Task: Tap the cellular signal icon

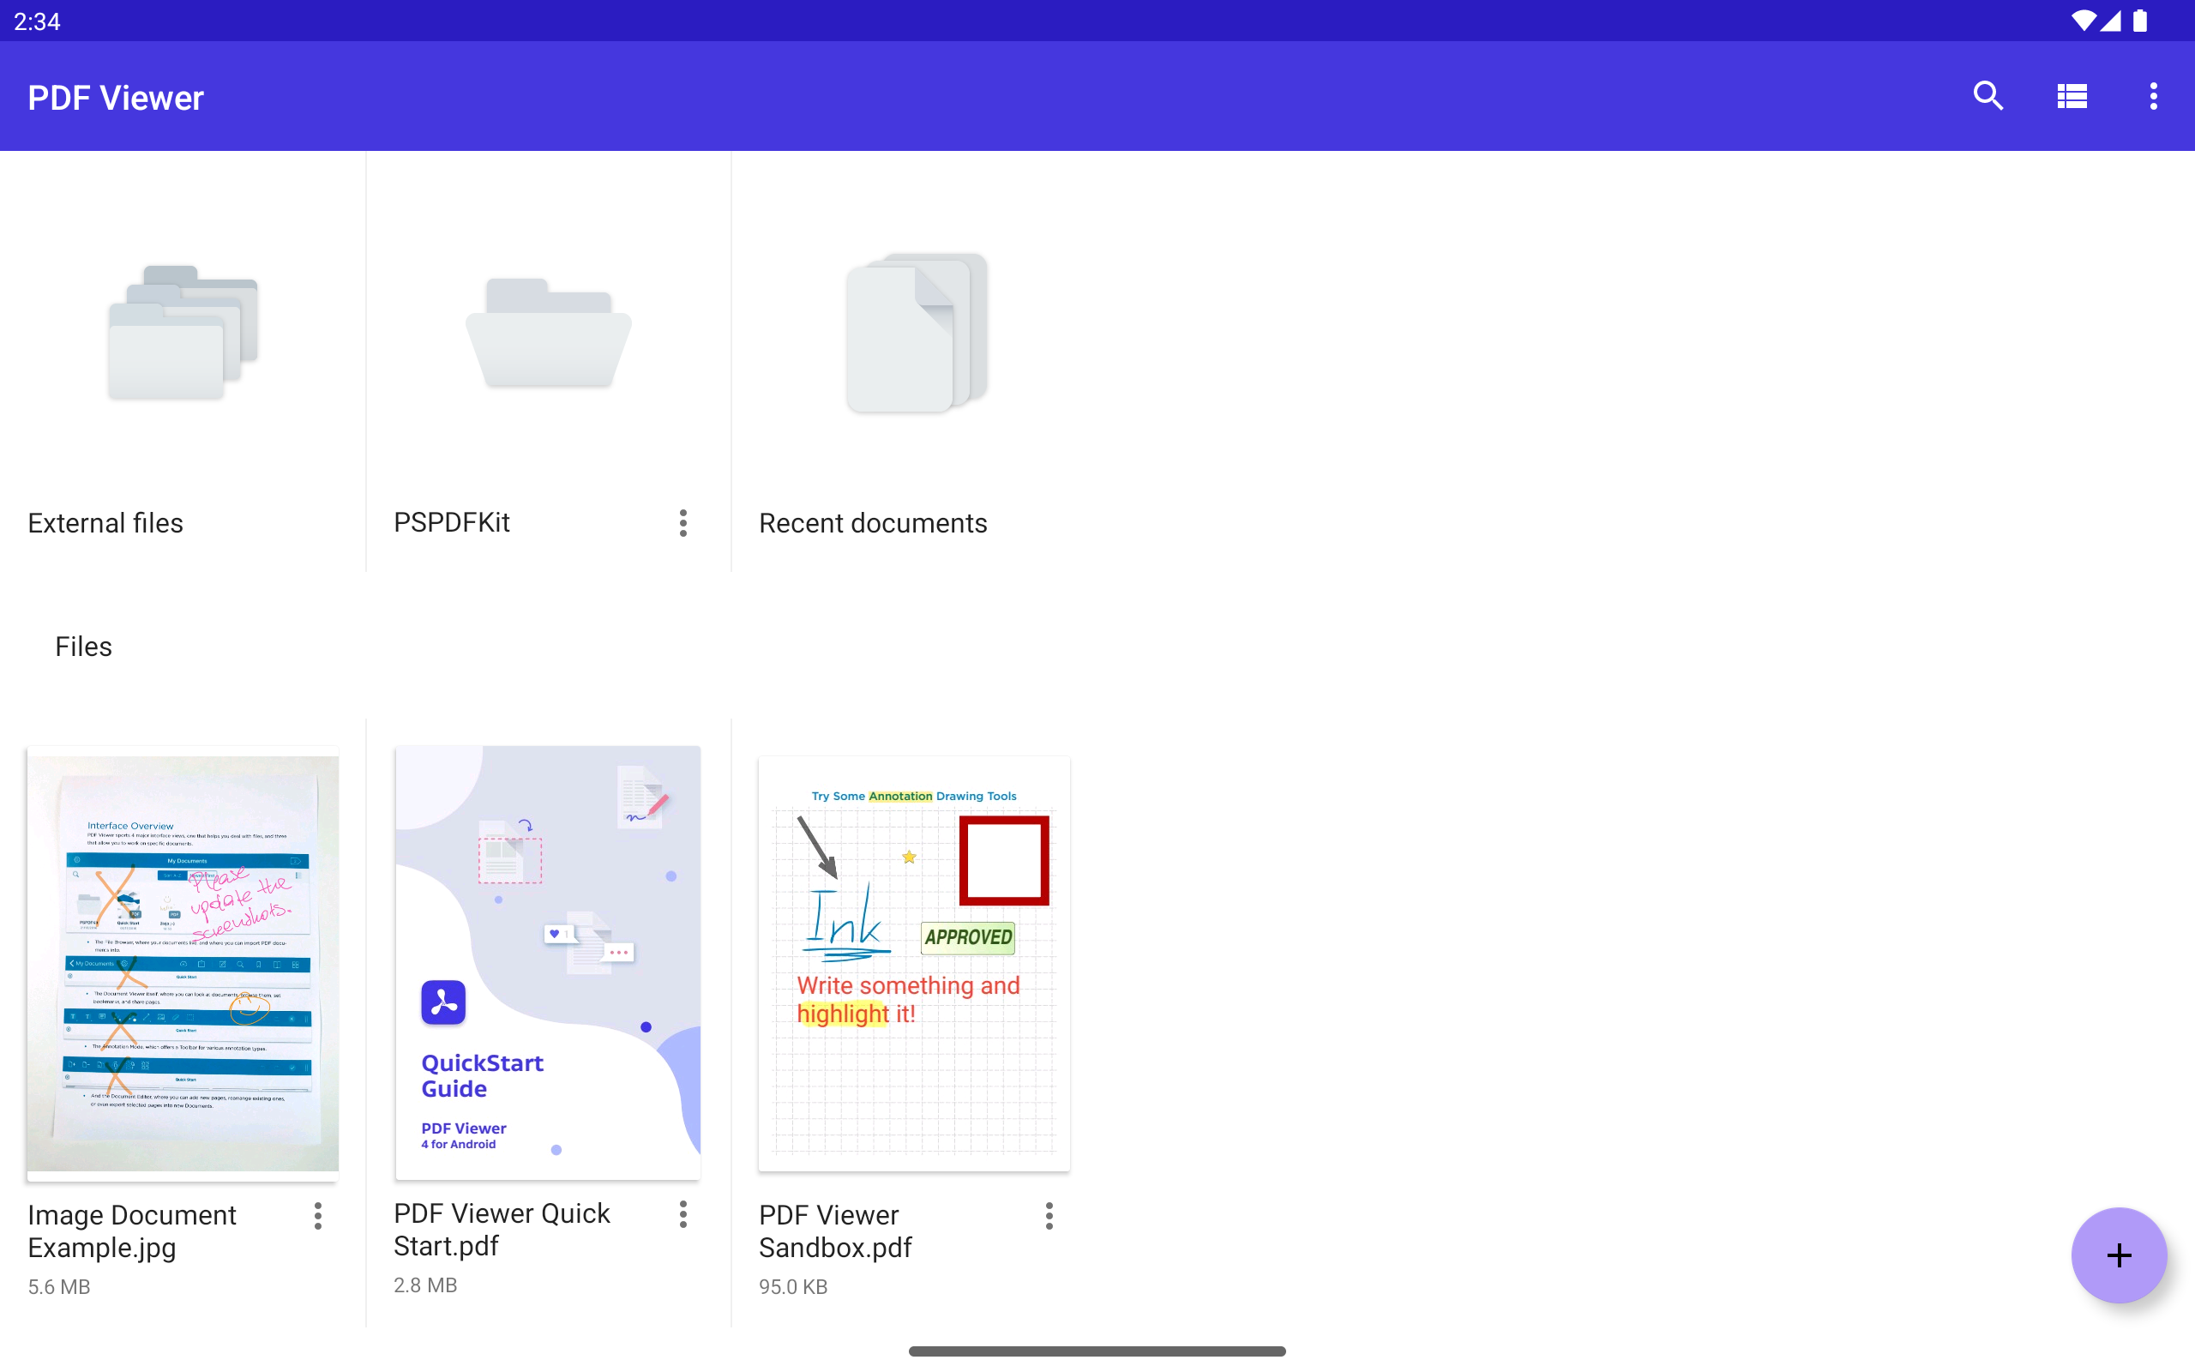Action: click(2111, 21)
